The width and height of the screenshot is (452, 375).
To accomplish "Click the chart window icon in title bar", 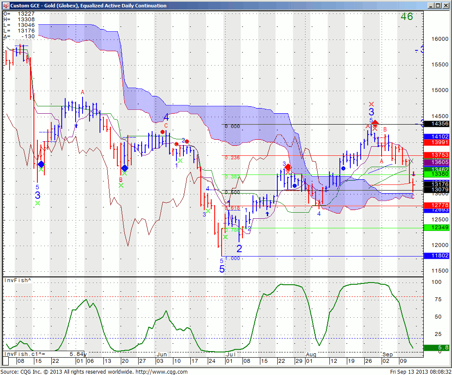I will tap(6, 6).
